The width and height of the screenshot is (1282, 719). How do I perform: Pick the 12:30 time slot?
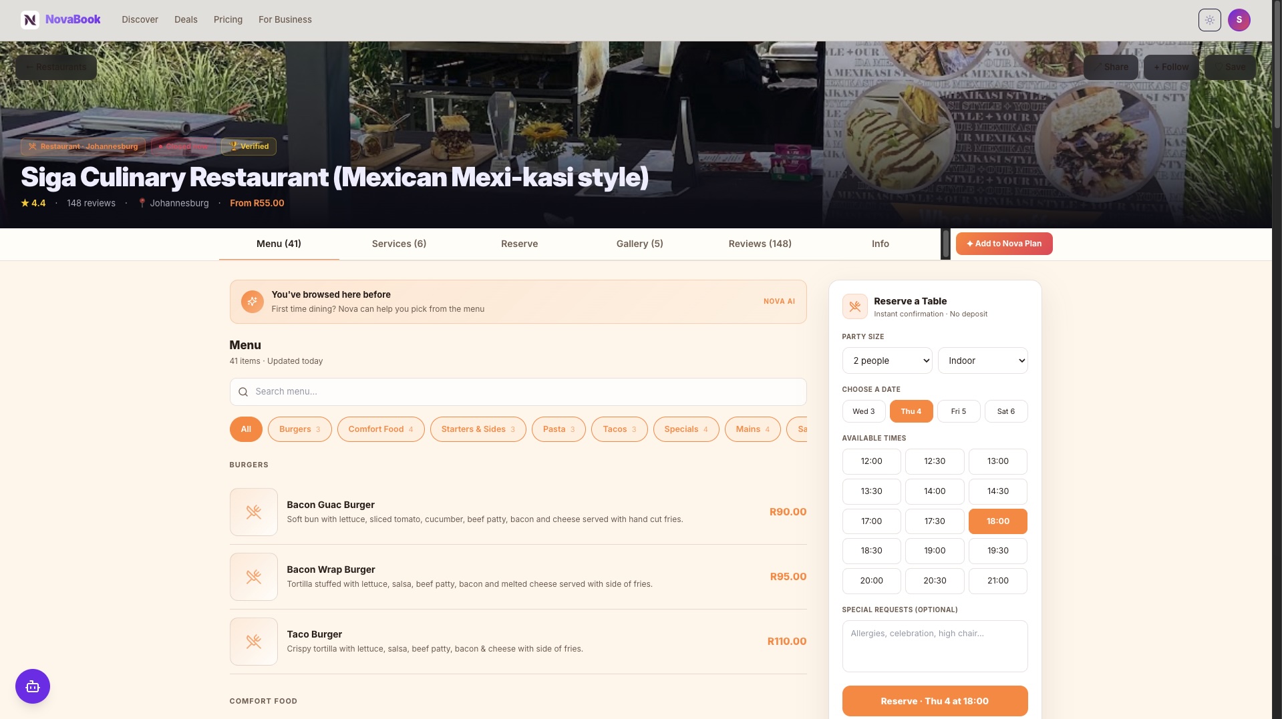[935, 461]
